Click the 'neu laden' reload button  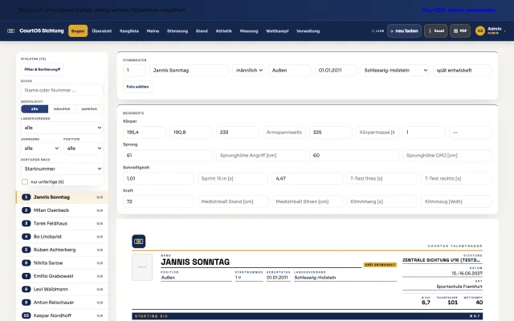tap(404, 30)
